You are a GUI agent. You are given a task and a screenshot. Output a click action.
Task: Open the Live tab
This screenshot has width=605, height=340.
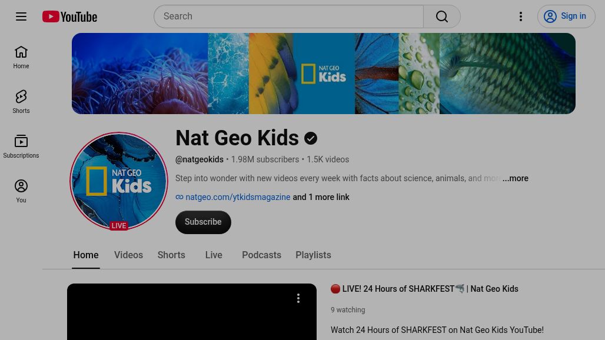tap(214, 255)
